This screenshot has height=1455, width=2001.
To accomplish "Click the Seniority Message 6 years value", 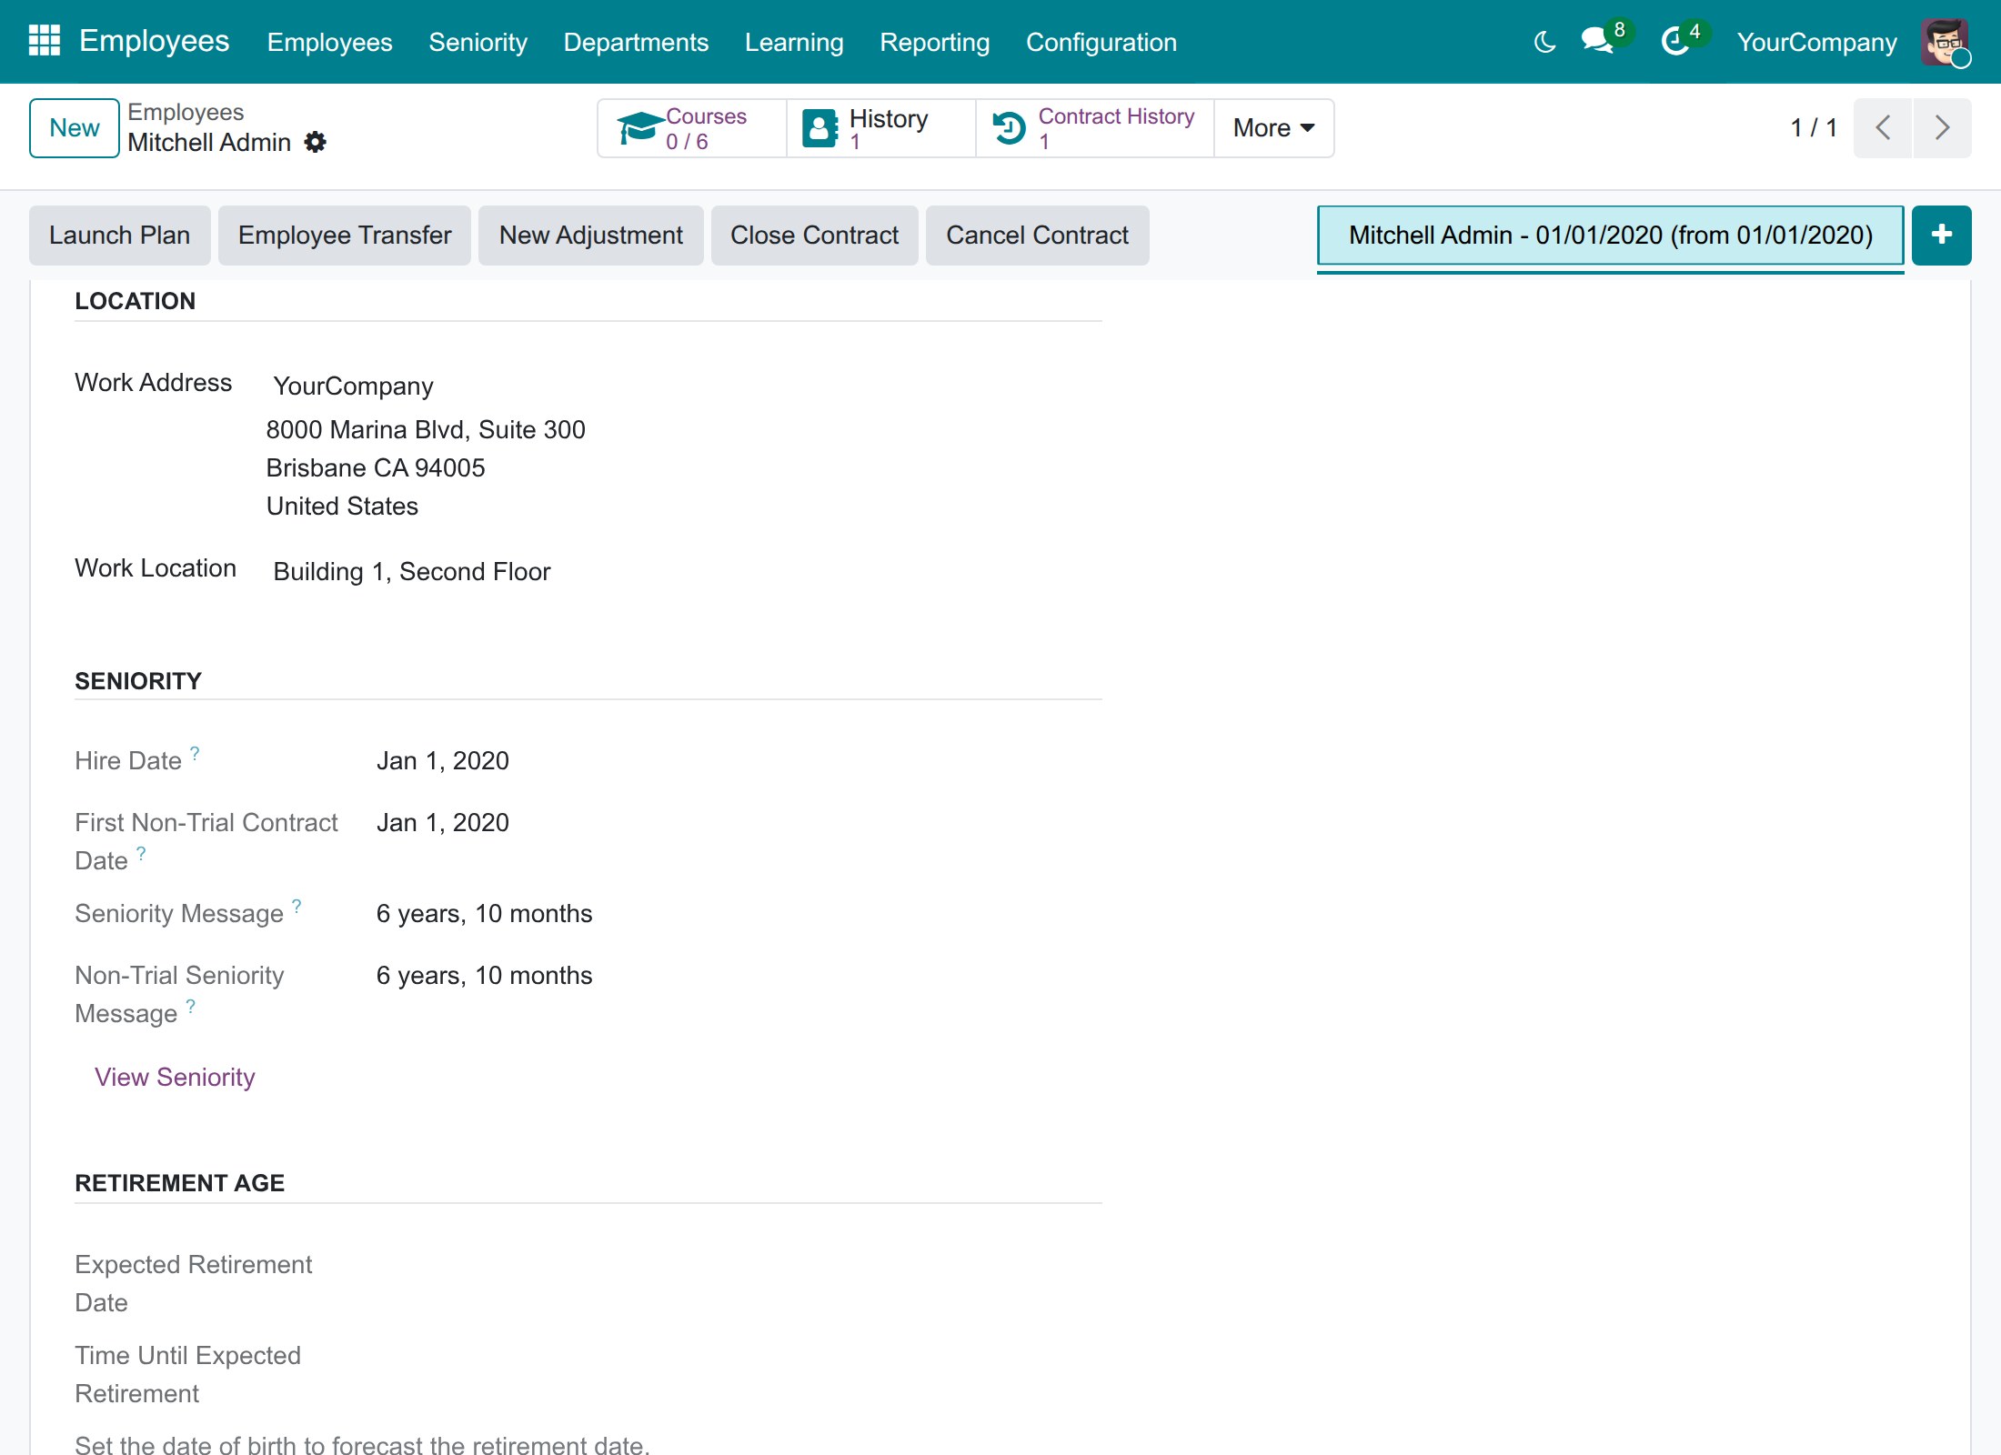I will click(485, 914).
